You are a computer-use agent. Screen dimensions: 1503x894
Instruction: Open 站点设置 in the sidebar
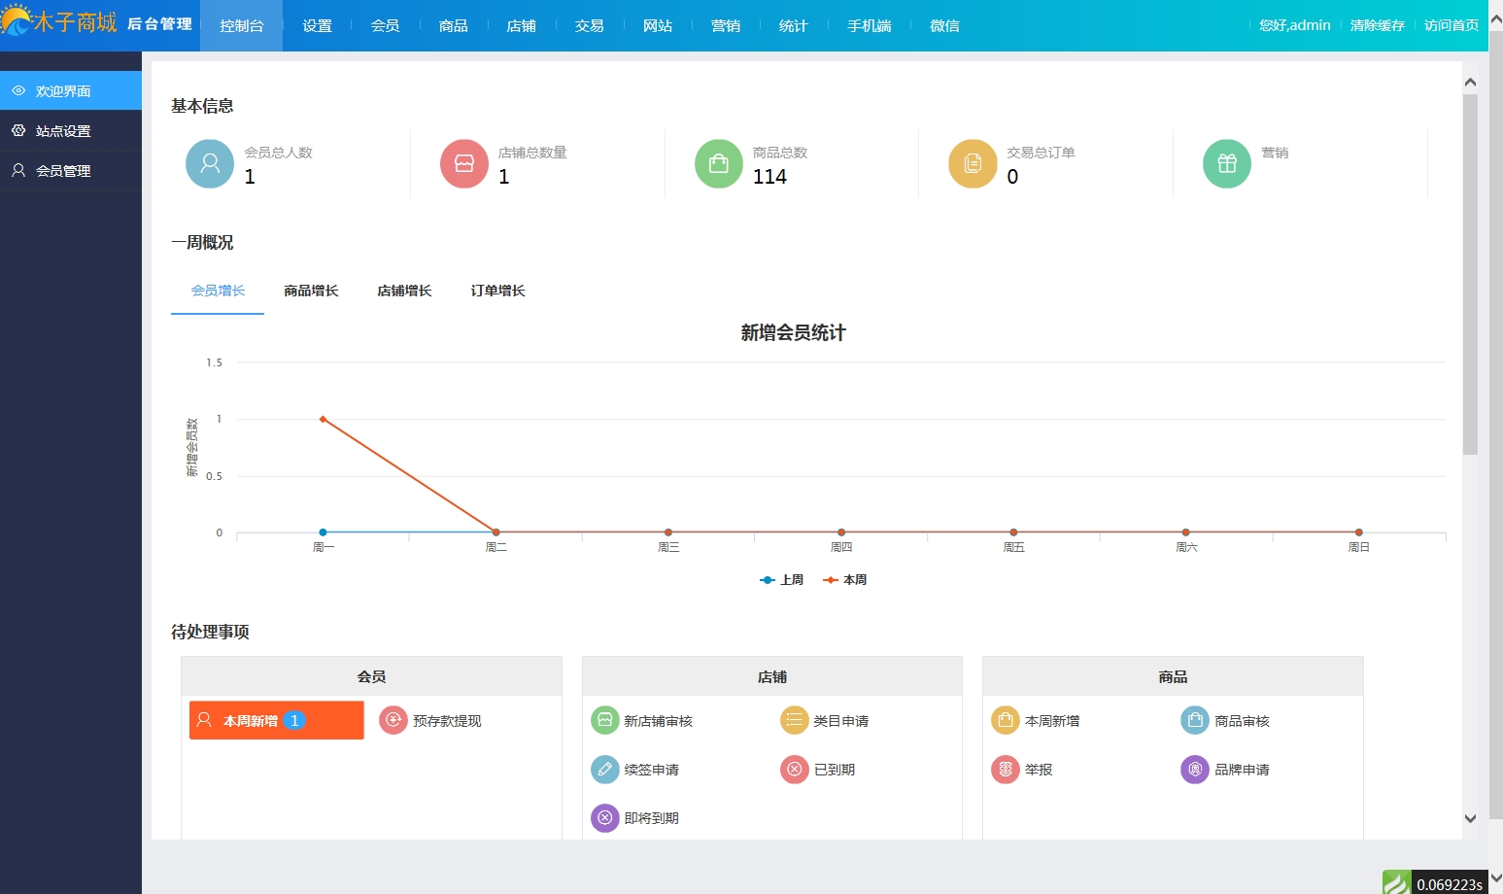coord(63,131)
